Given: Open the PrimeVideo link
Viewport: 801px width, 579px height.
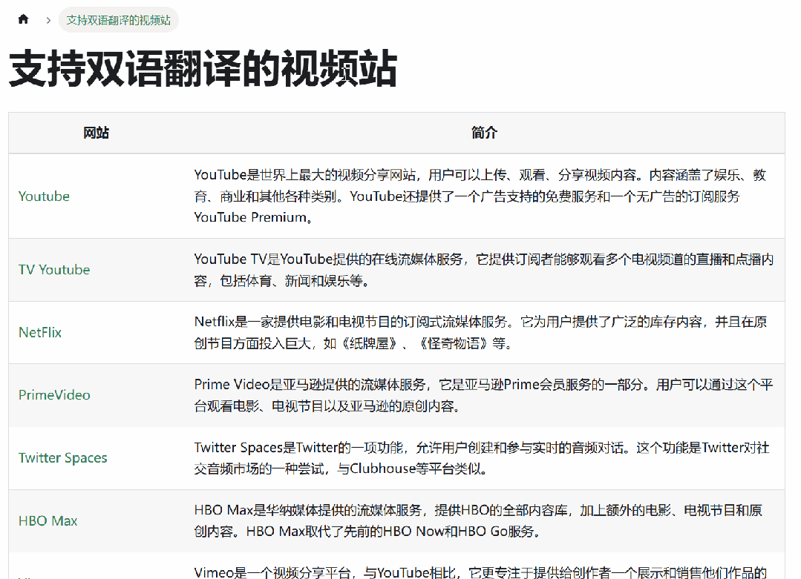Looking at the screenshot, I should click(54, 395).
